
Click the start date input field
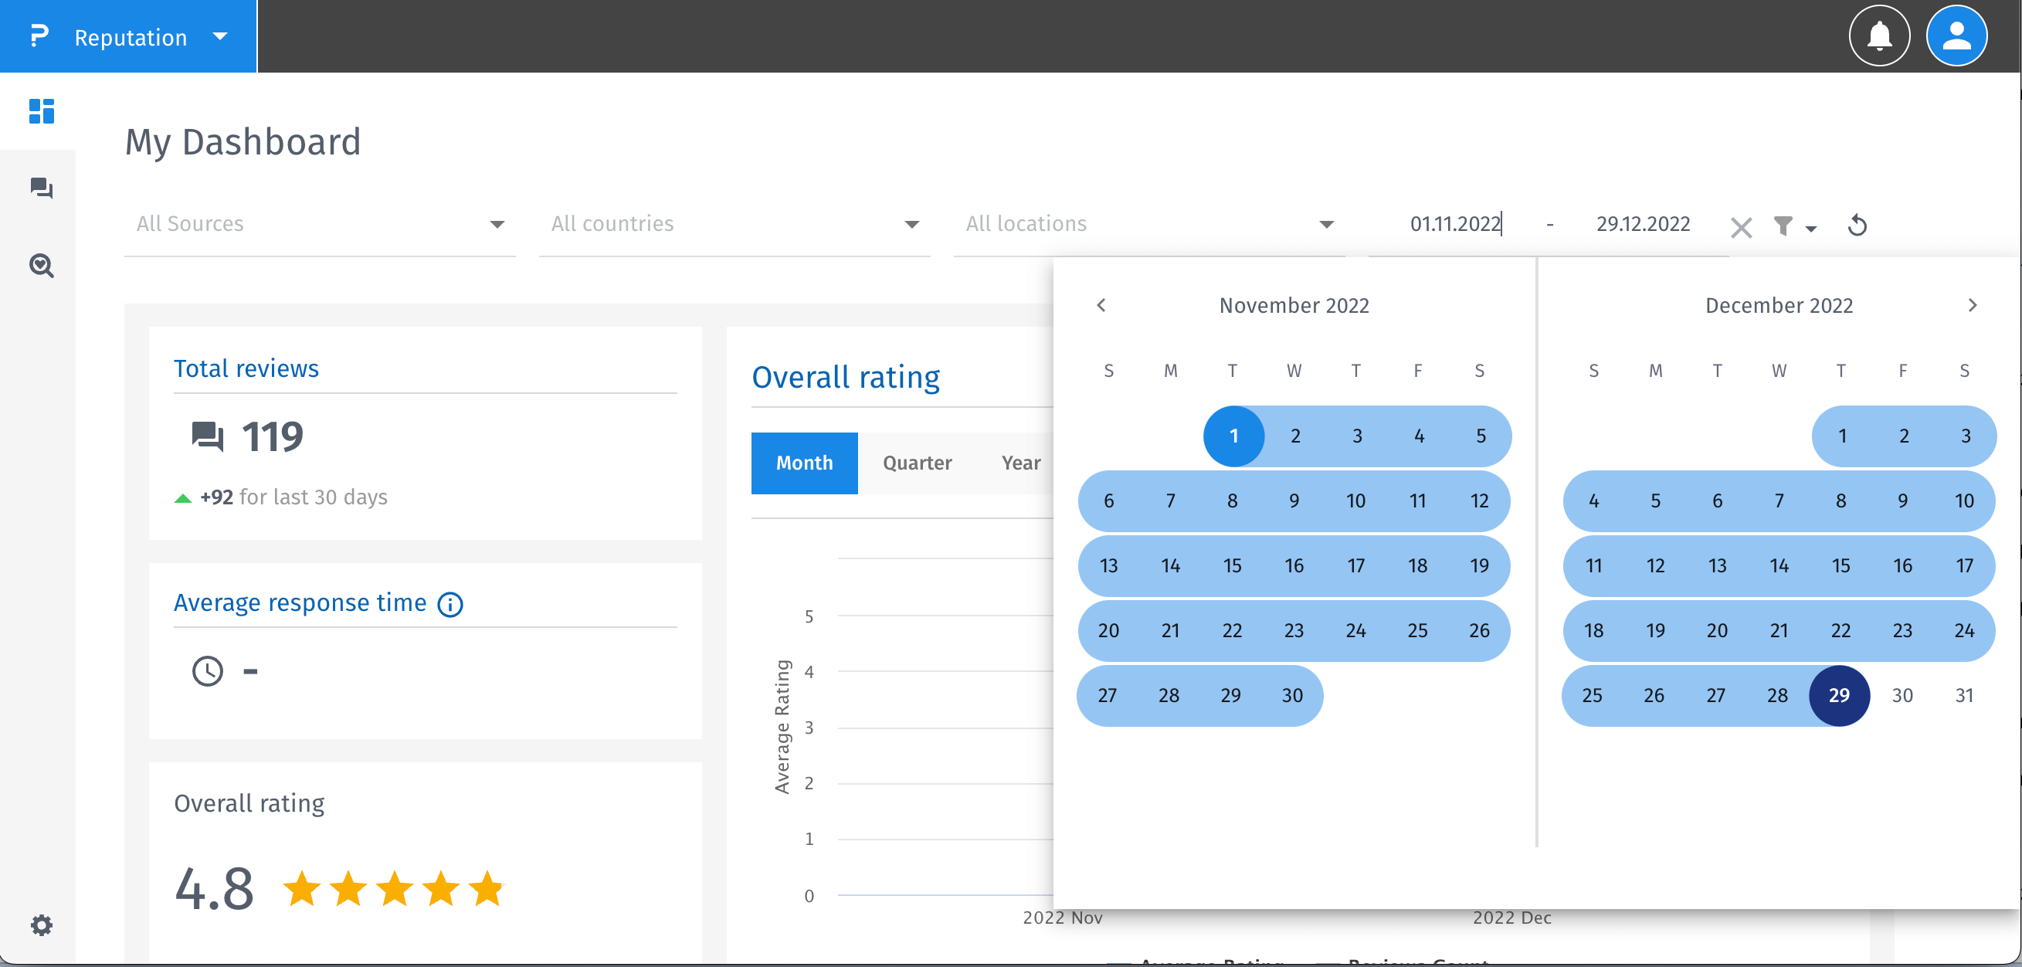[x=1454, y=225]
